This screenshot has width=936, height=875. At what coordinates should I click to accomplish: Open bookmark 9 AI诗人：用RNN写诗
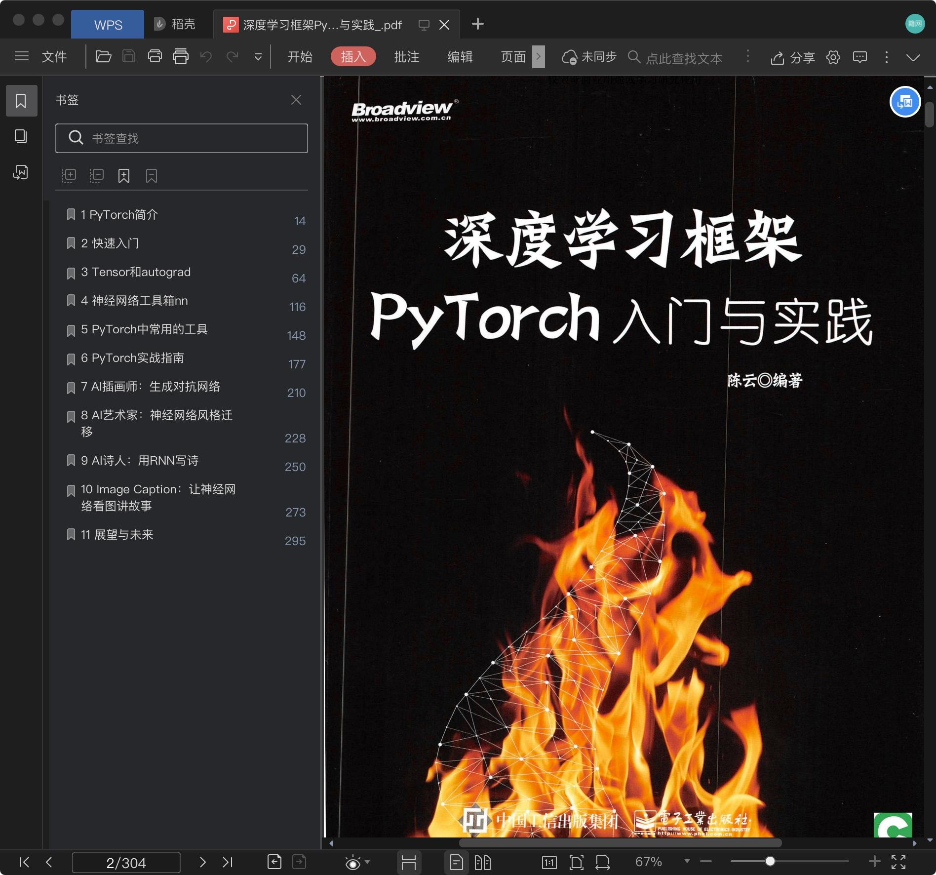pos(140,461)
